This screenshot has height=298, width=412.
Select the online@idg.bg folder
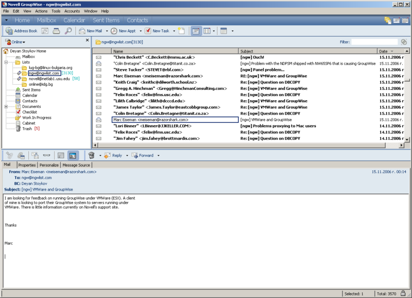tap(41, 84)
